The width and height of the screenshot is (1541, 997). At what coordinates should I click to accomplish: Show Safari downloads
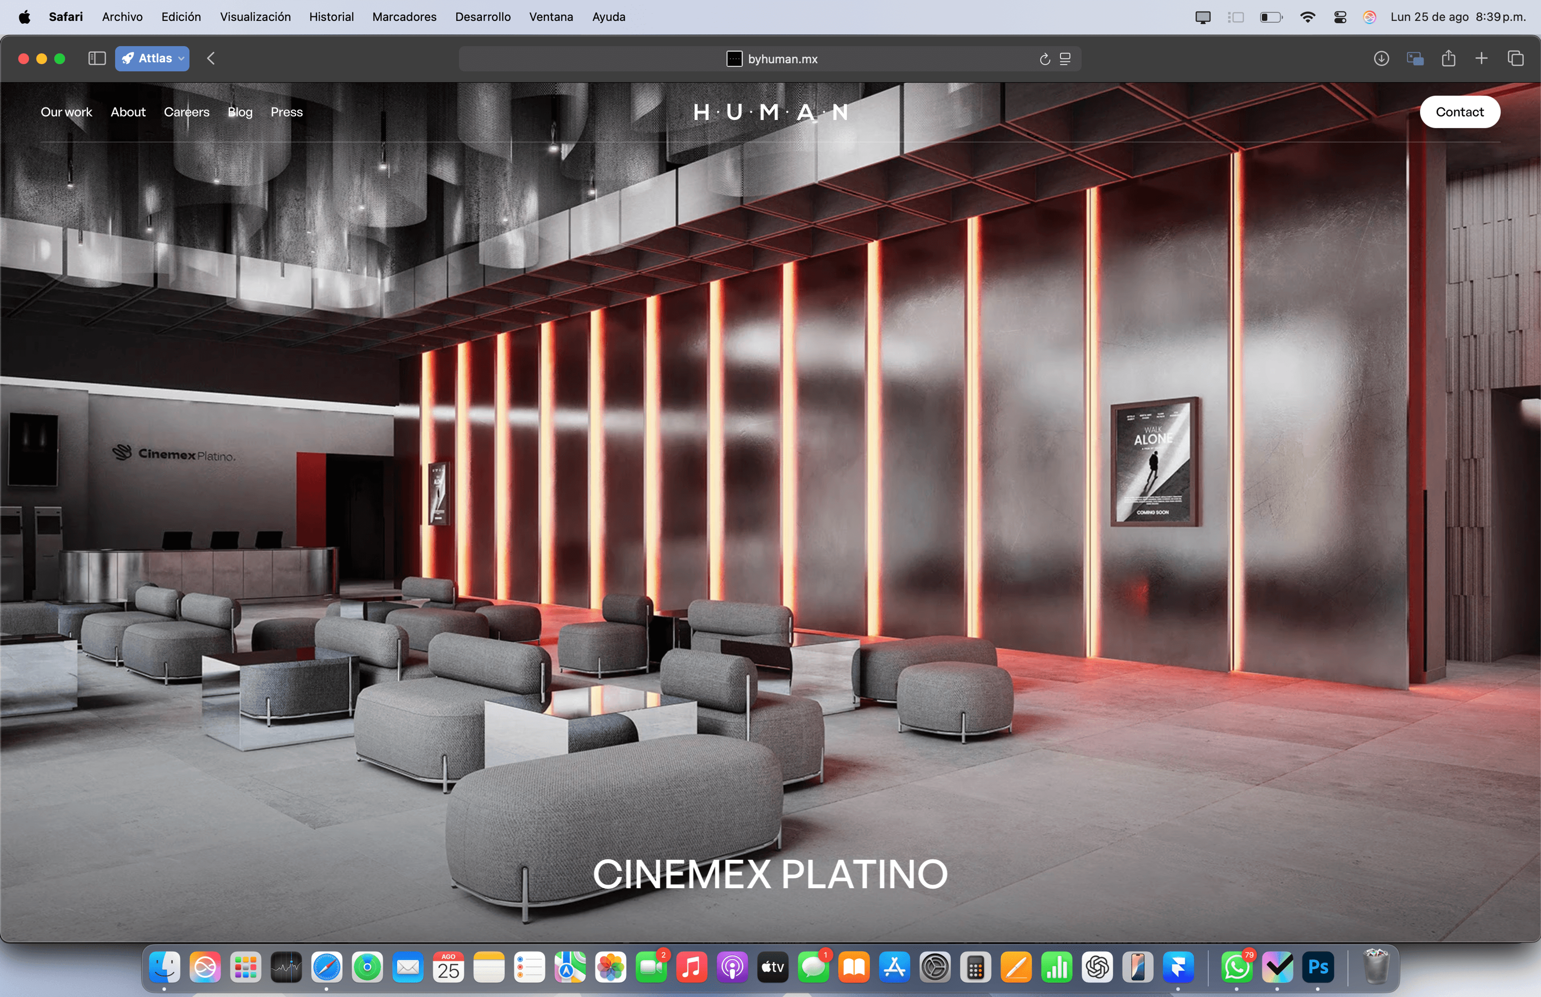point(1380,58)
